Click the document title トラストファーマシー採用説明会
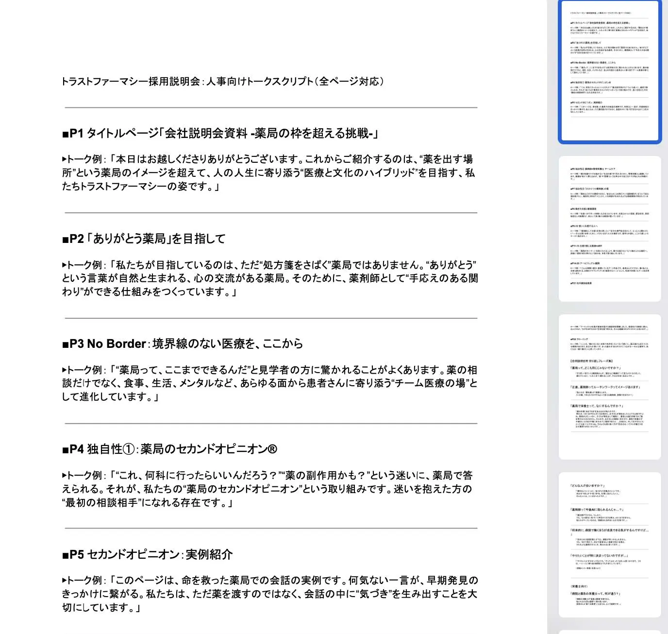 pos(223,81)
